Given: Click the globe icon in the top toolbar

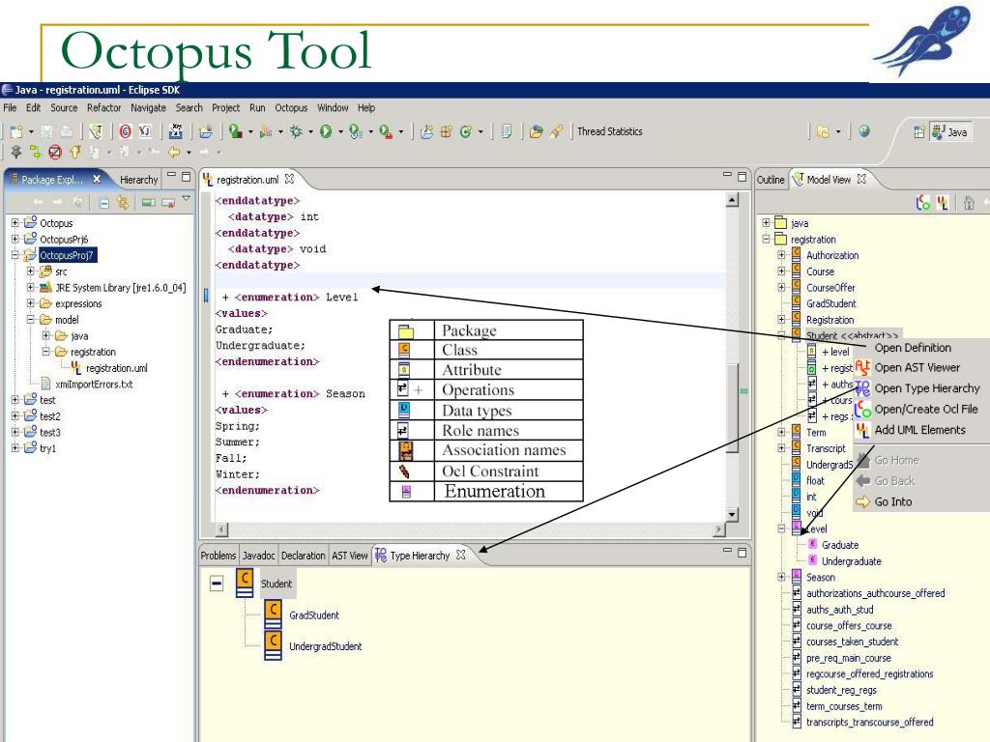Looking at the screenshot, I should 864,130.
